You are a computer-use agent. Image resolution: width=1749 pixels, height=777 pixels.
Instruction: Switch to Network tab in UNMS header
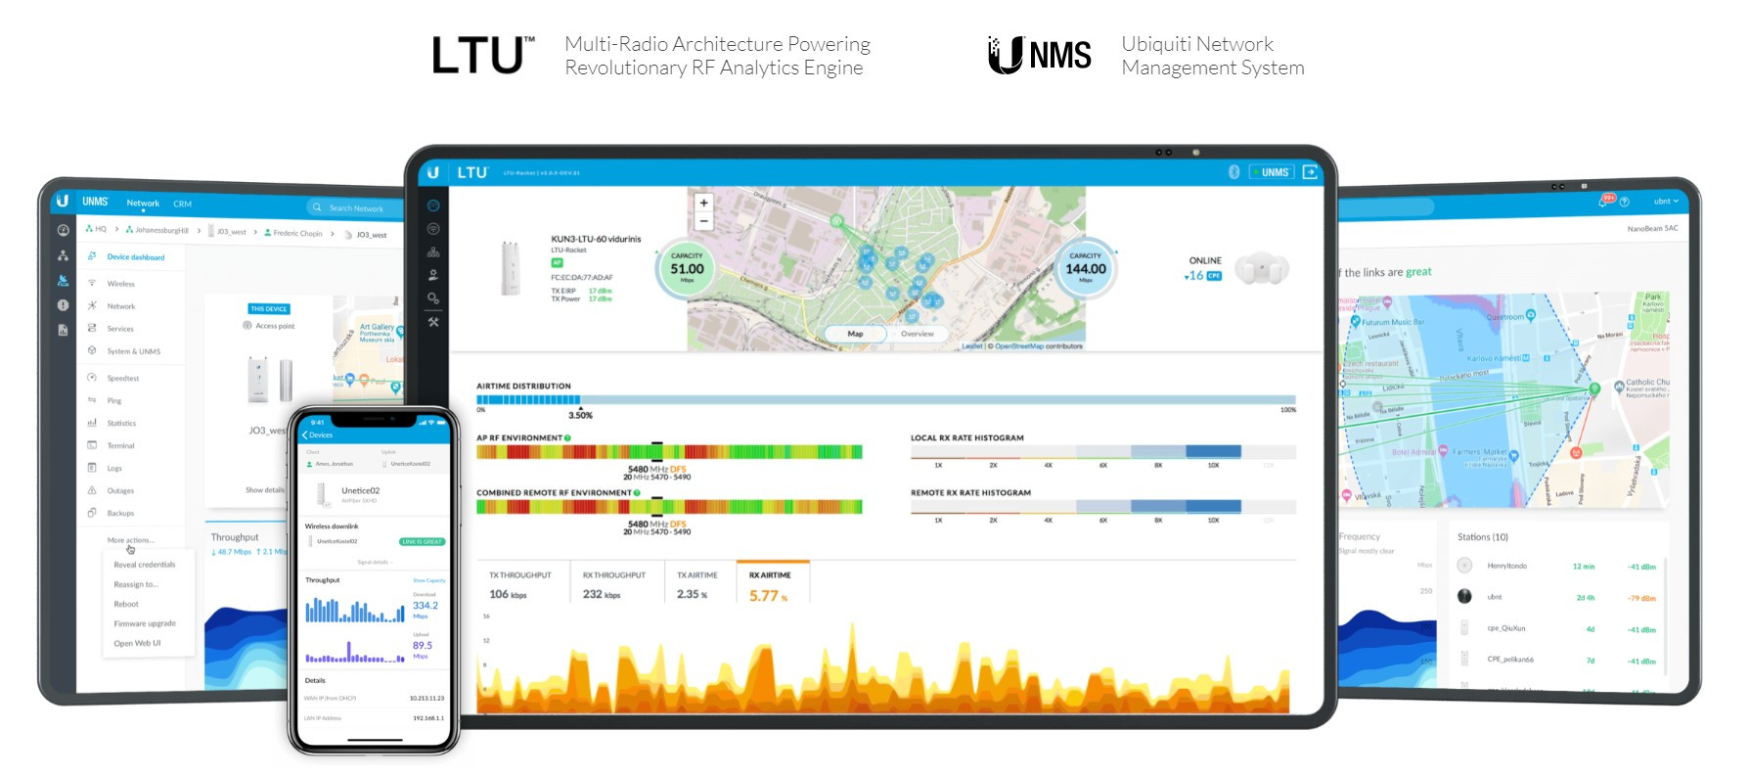(x=143, y=204)
